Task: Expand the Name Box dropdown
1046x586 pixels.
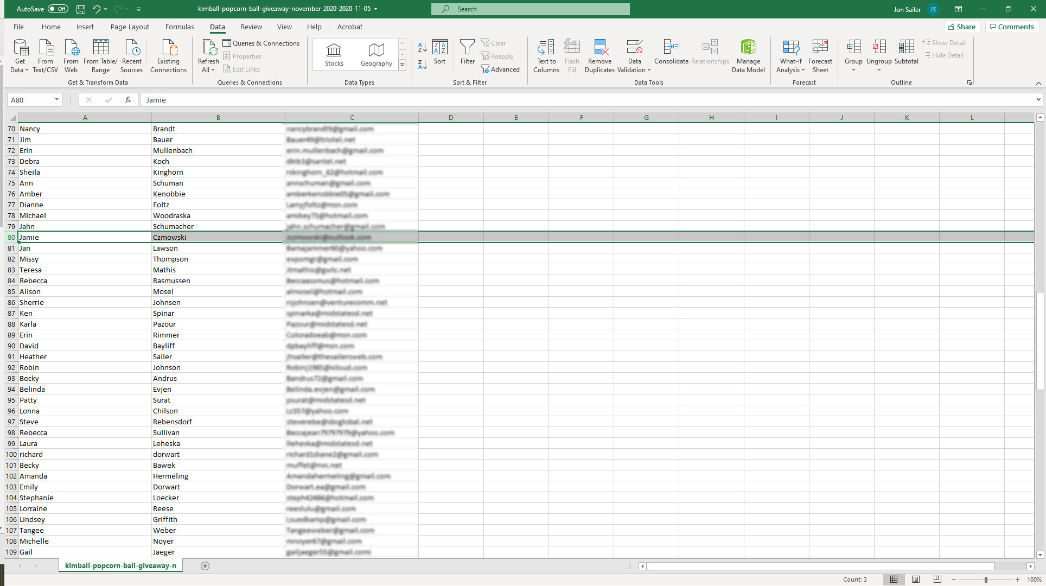Action: point(56,100)
